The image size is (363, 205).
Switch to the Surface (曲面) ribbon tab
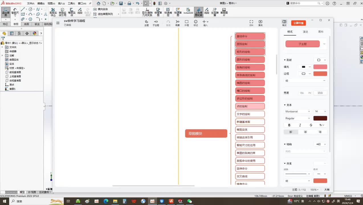[x=26, y=24]
